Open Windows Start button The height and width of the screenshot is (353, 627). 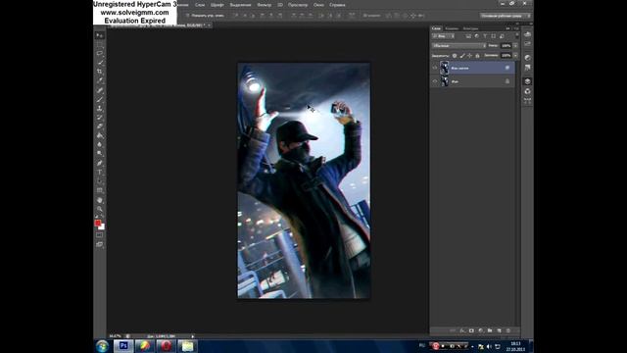(102, 346)
